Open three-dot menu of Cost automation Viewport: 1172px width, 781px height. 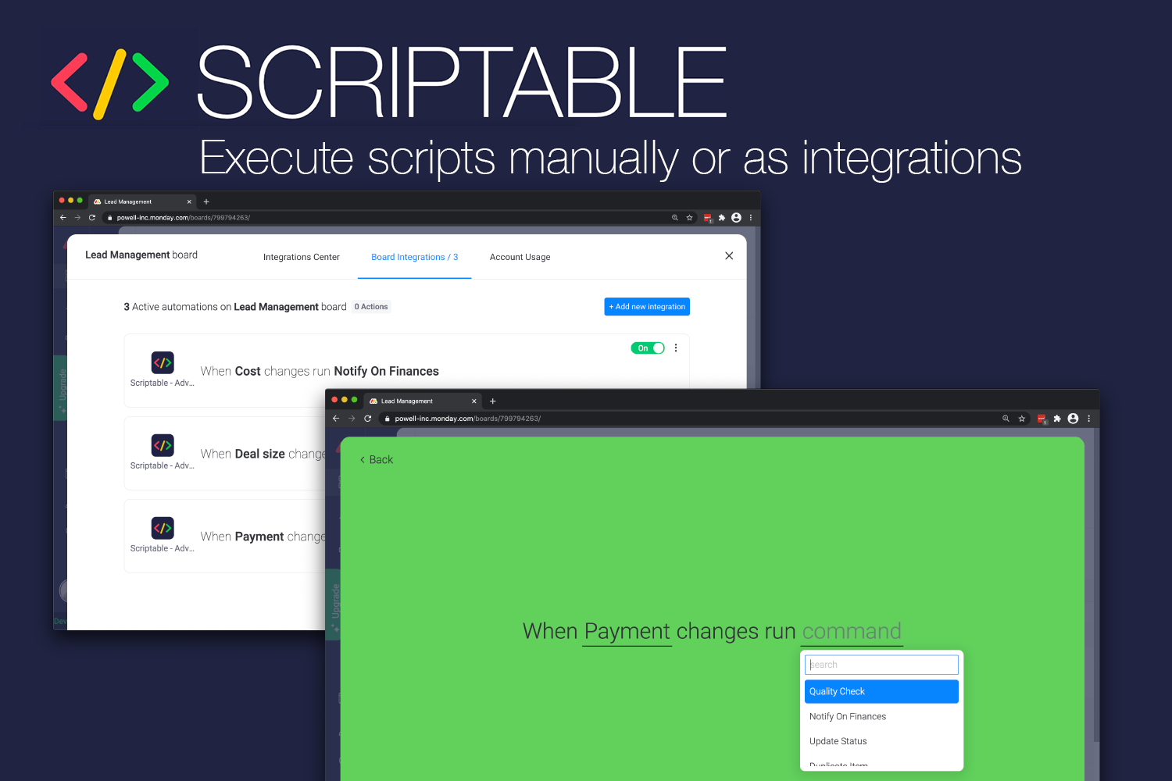676,348
